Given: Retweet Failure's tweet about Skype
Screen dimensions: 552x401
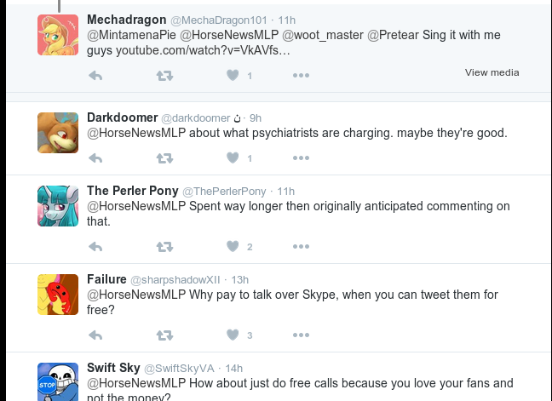Looking at the screenshot, I should (x=164, y=335).
